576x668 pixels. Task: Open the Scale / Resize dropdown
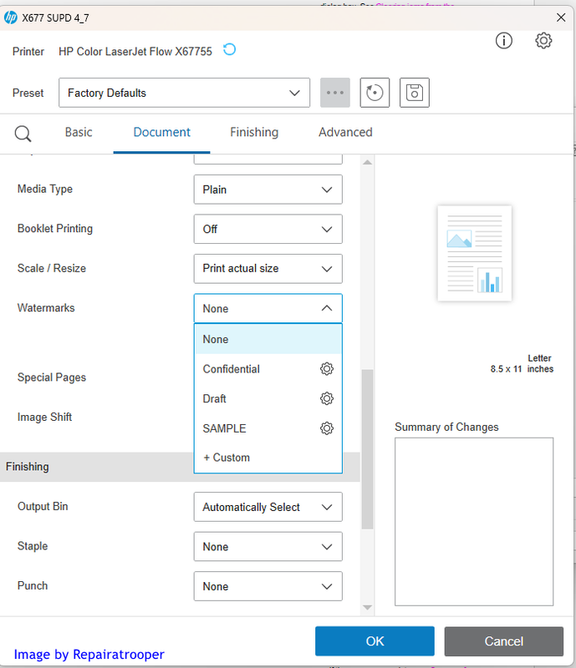coord(268,268)
